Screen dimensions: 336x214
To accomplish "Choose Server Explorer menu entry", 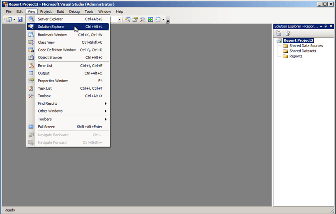I will 68,19.
